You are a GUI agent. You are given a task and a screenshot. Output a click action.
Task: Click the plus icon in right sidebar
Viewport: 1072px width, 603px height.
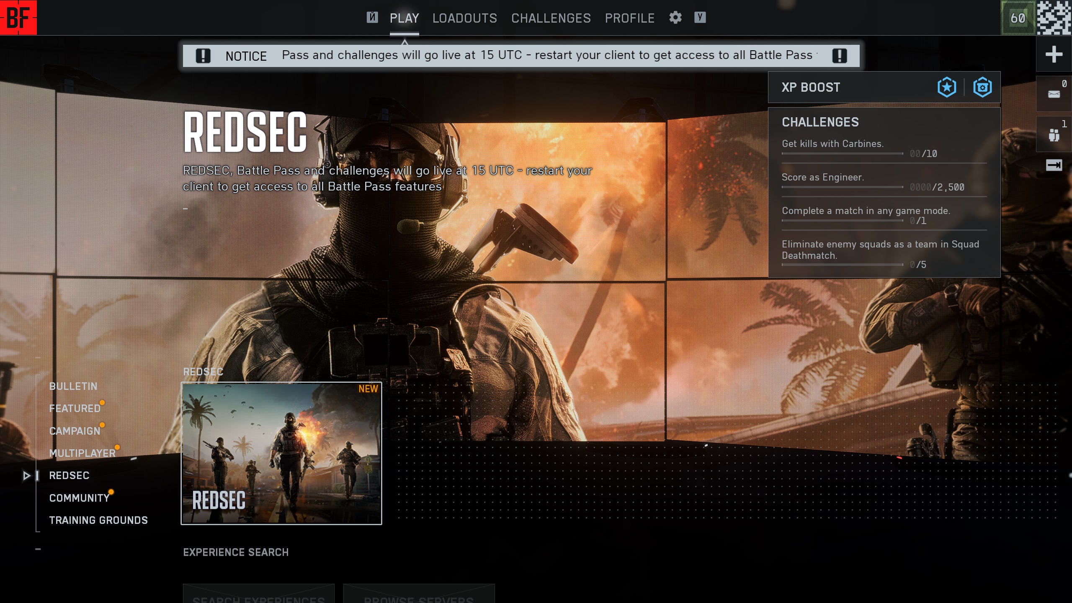pyautogui.click(x=1054, y=54)
